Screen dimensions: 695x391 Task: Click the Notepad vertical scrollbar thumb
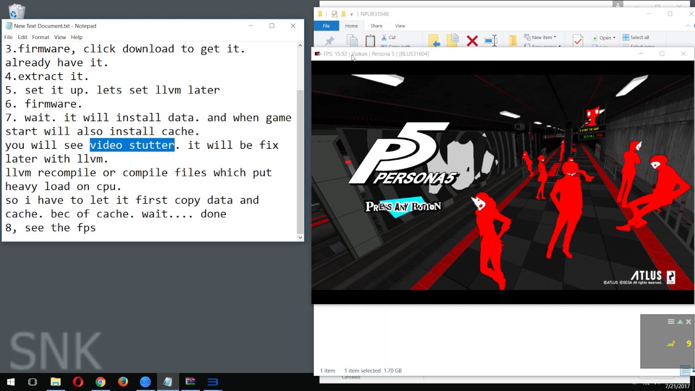pyautogui.click(x=300, y=161)
